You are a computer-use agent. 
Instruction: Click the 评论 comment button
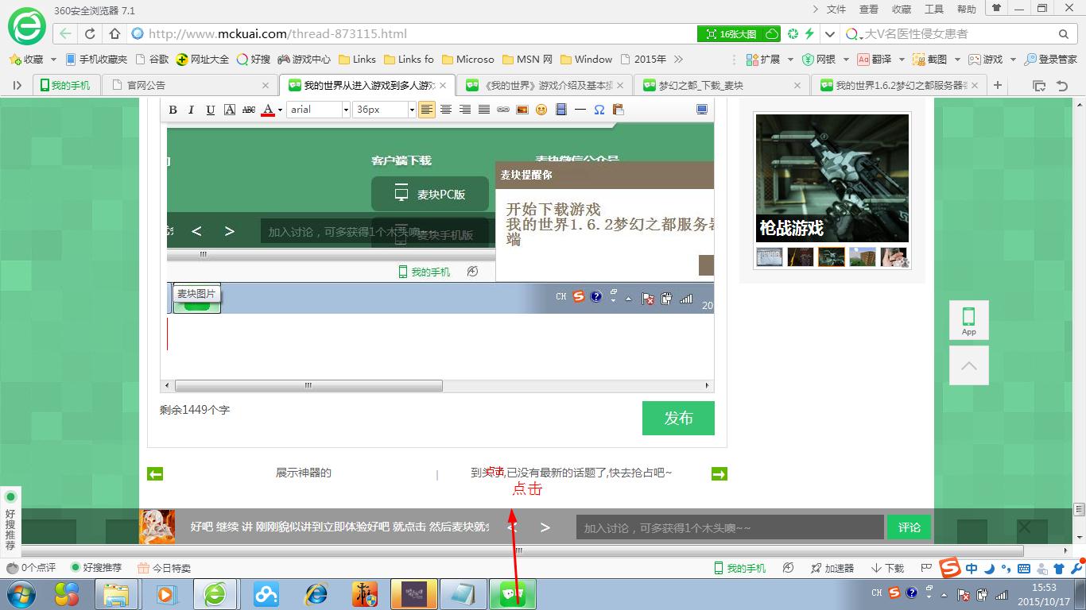pyautogui.click(x=909, y=527)
